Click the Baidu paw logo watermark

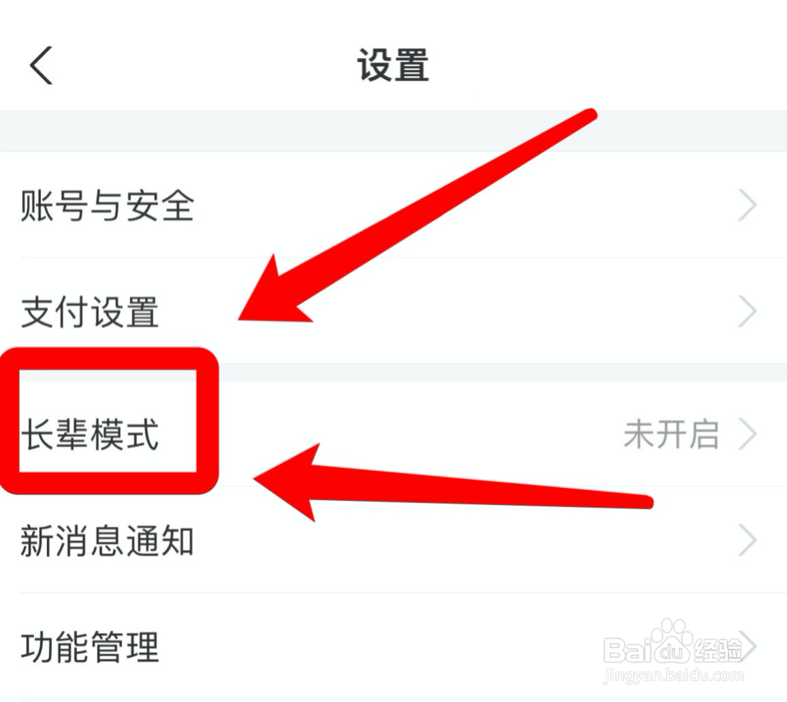pyautogui.click(x=674, y=642)
